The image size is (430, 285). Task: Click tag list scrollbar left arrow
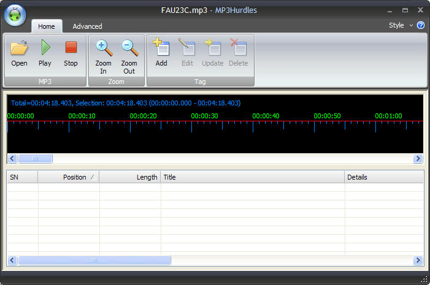(12, 260)
